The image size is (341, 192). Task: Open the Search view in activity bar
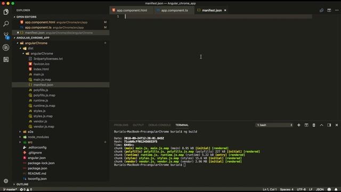coord(6,23)
